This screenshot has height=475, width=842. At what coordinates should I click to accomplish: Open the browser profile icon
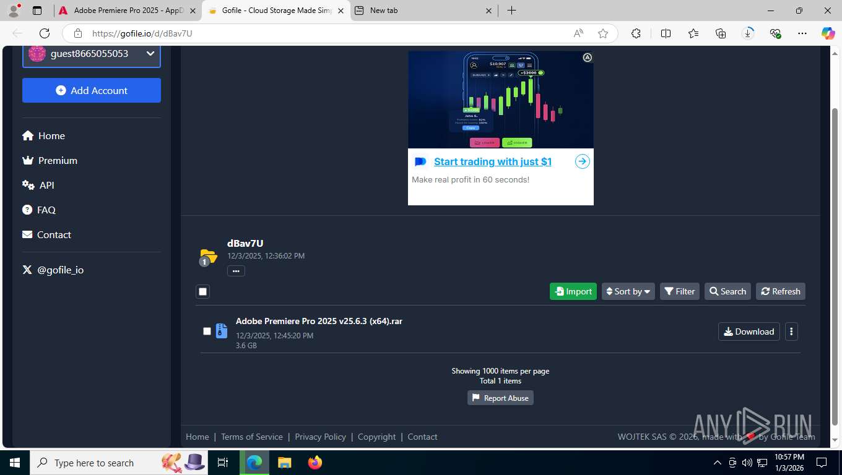pyautogui.click(x=14, y=10)
